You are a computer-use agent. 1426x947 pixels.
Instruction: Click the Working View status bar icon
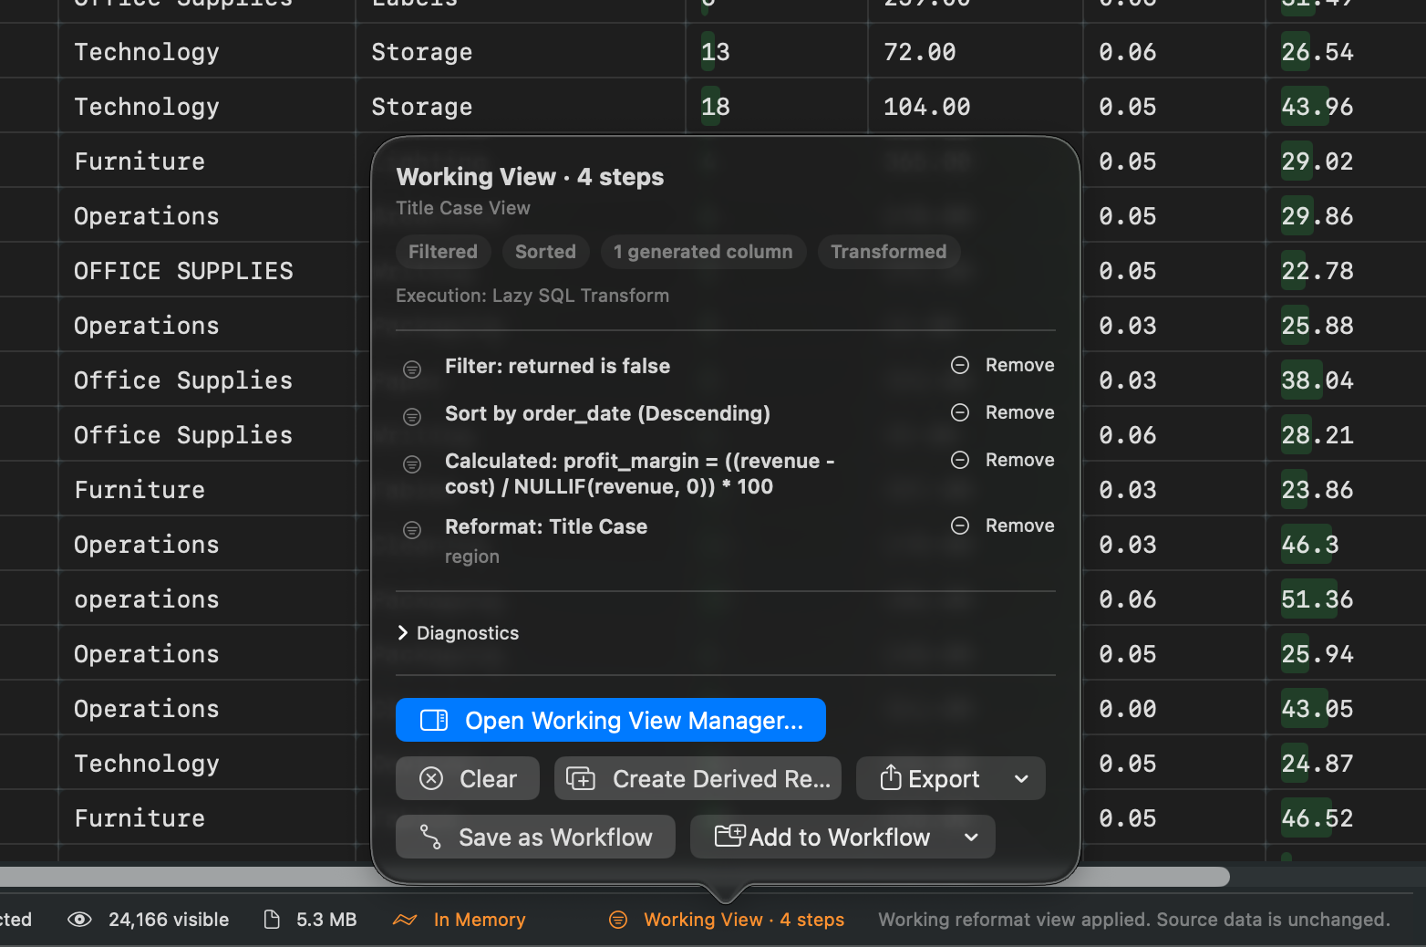coord(618,920)
